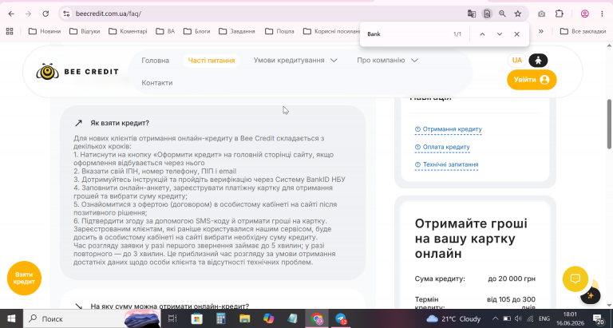Open Telegram from the taskbar
This screenshot has height=328, width=613.
click(x=341, y=318)
